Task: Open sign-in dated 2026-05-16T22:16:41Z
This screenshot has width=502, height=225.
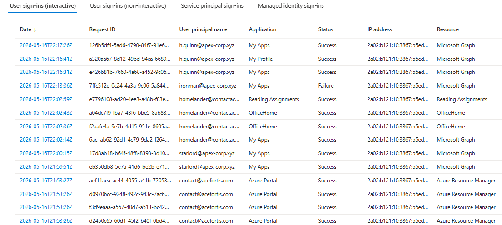Action: click(46, 59)
